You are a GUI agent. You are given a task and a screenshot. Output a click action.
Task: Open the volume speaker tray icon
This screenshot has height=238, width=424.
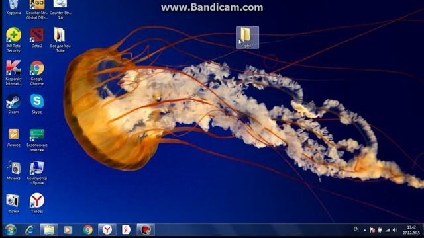(395, 230)
